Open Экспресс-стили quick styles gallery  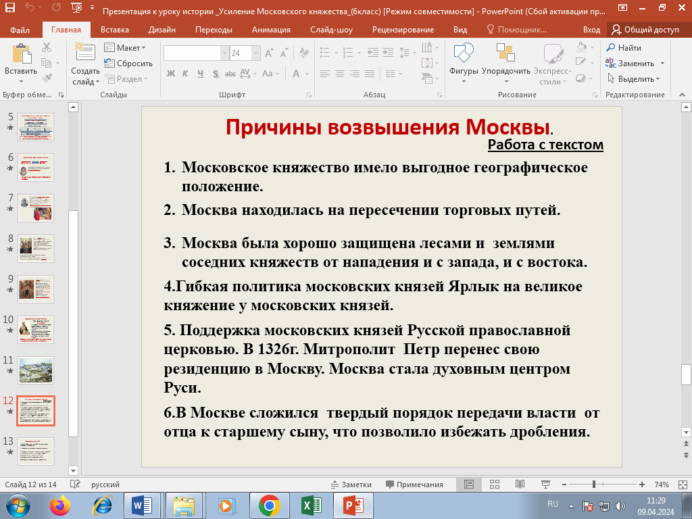(x=552, y=63)
